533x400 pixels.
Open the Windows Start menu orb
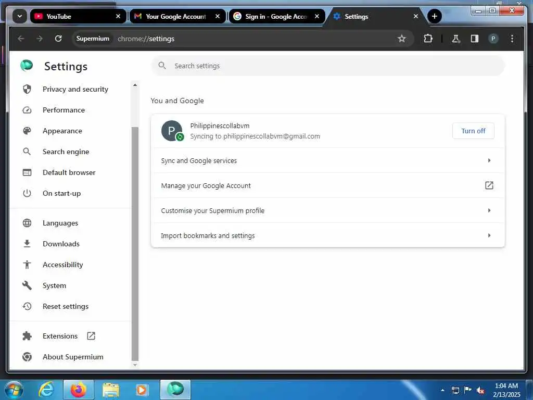click(14, 390)
